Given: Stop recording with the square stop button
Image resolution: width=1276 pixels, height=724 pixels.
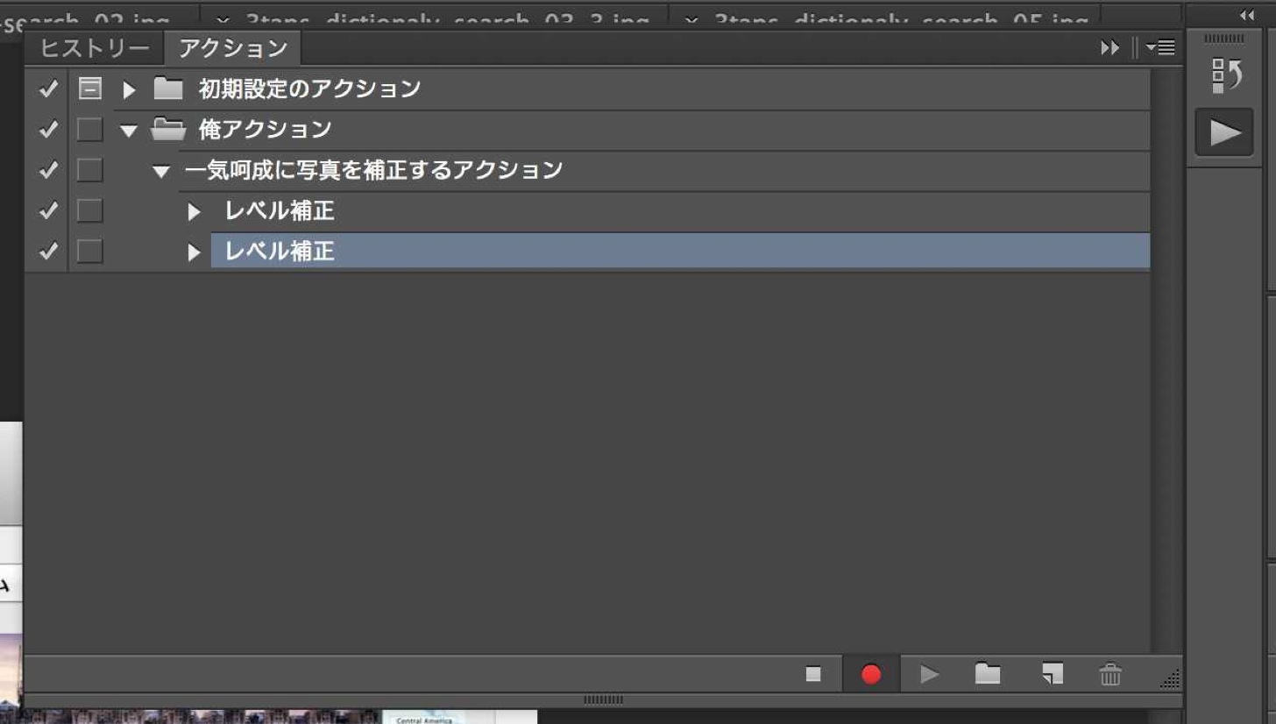Looking at the screenshot, I should (x=813, y=674).
